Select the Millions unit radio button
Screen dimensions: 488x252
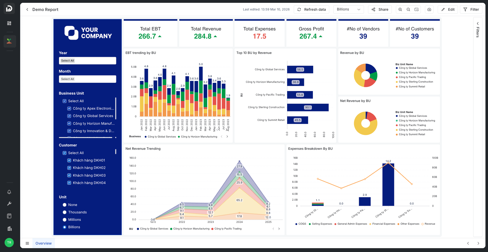pyautogui.click(x=65, y=220)
